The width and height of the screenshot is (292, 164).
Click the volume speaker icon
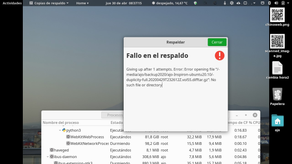(x=276, y=3)
